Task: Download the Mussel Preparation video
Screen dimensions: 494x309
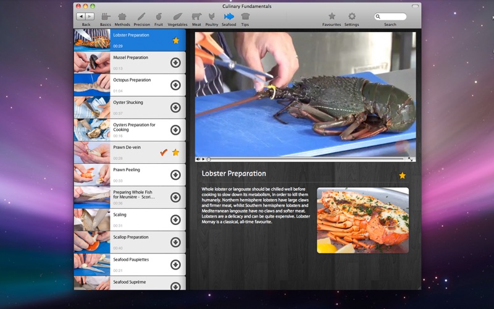Action: 175,62
